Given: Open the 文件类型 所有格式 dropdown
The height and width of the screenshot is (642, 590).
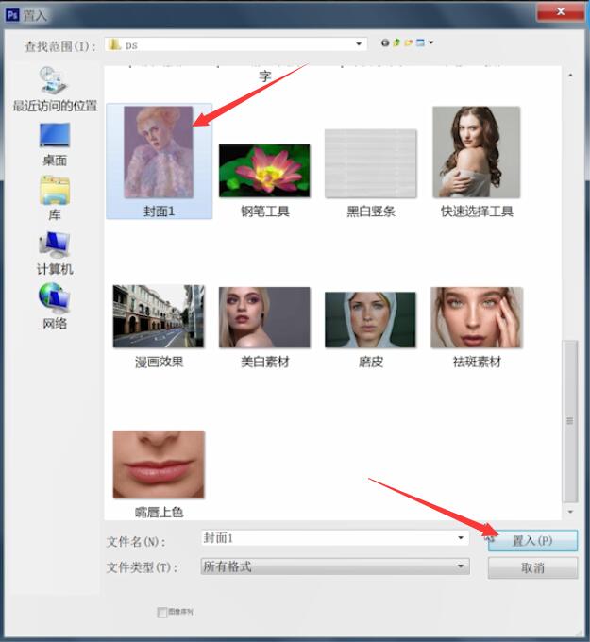Looking at the screenshot, I should point(335,566).
